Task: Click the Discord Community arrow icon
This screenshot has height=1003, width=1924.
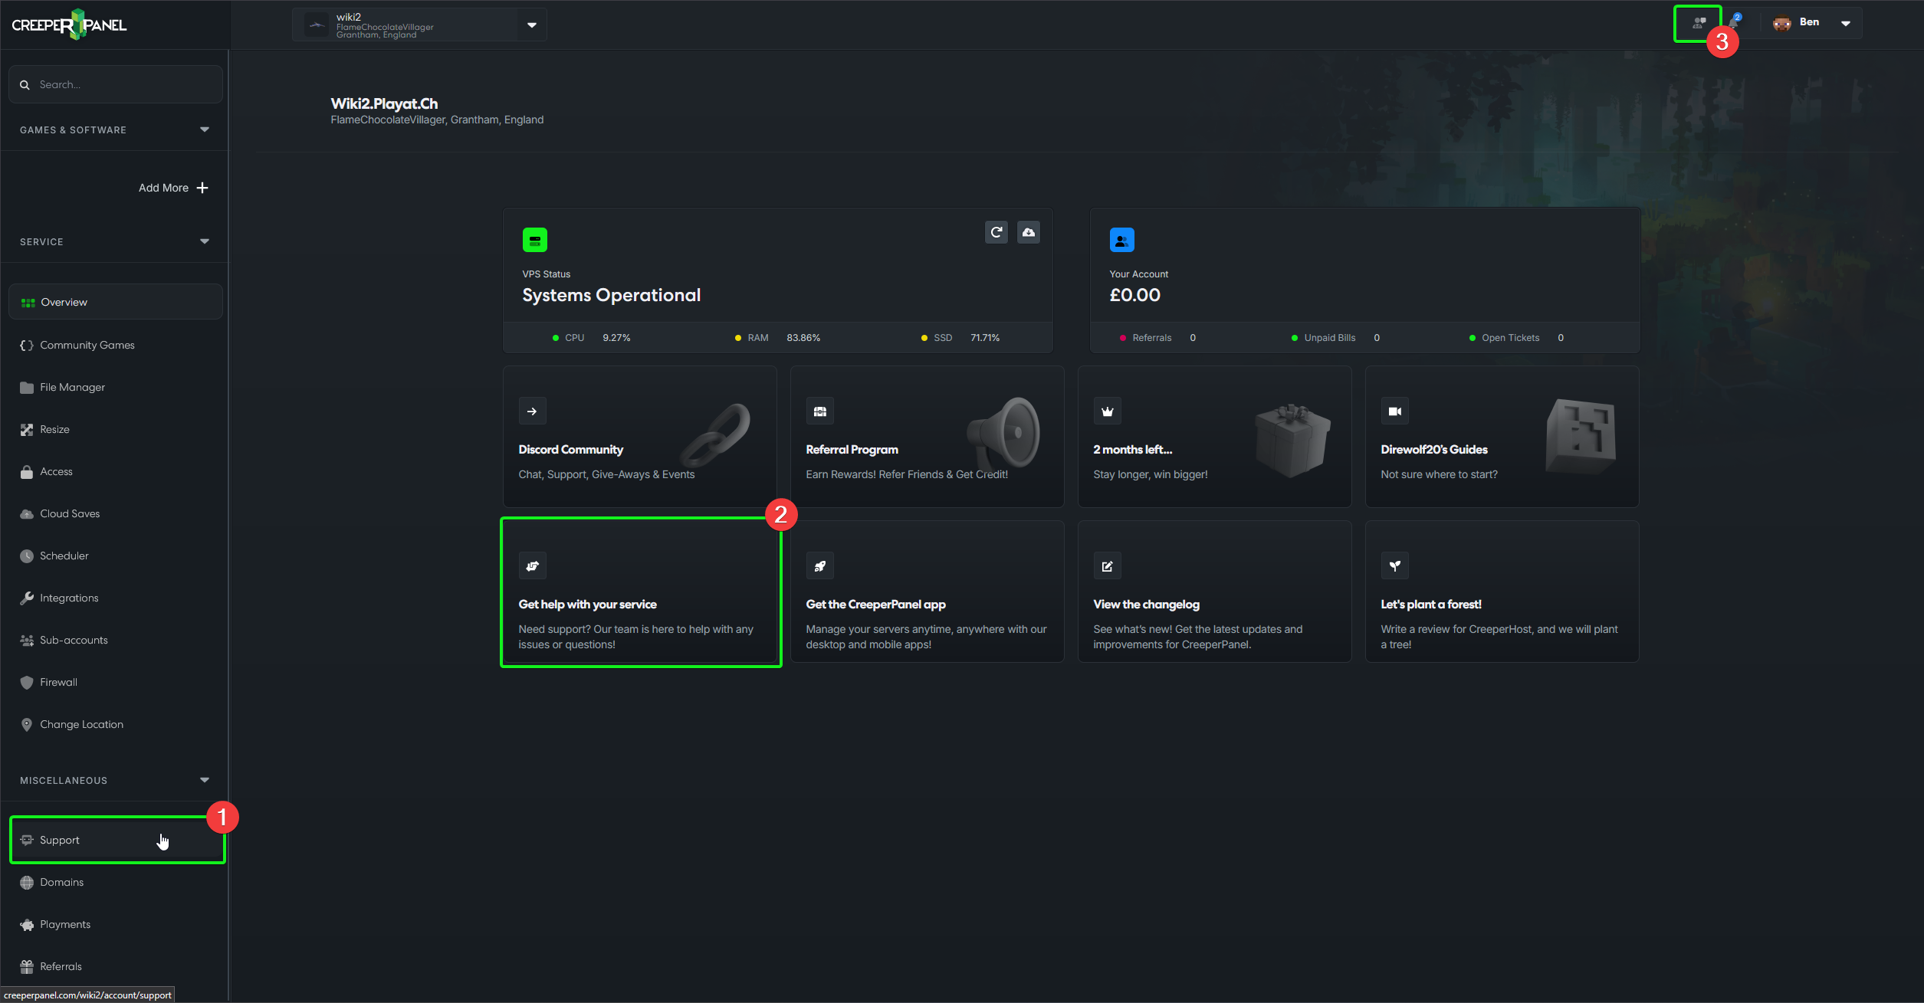Action: tap(532, 411)
